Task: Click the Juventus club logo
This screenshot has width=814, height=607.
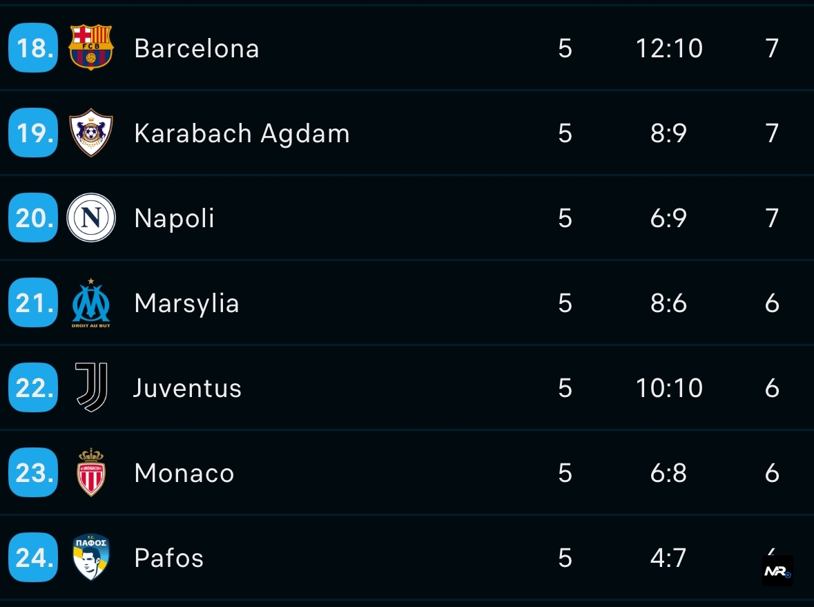Action: [90, 387]
